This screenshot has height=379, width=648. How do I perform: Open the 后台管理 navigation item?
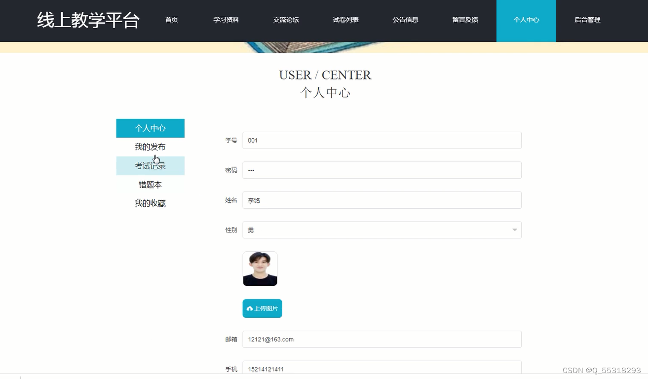pos(587,20)
